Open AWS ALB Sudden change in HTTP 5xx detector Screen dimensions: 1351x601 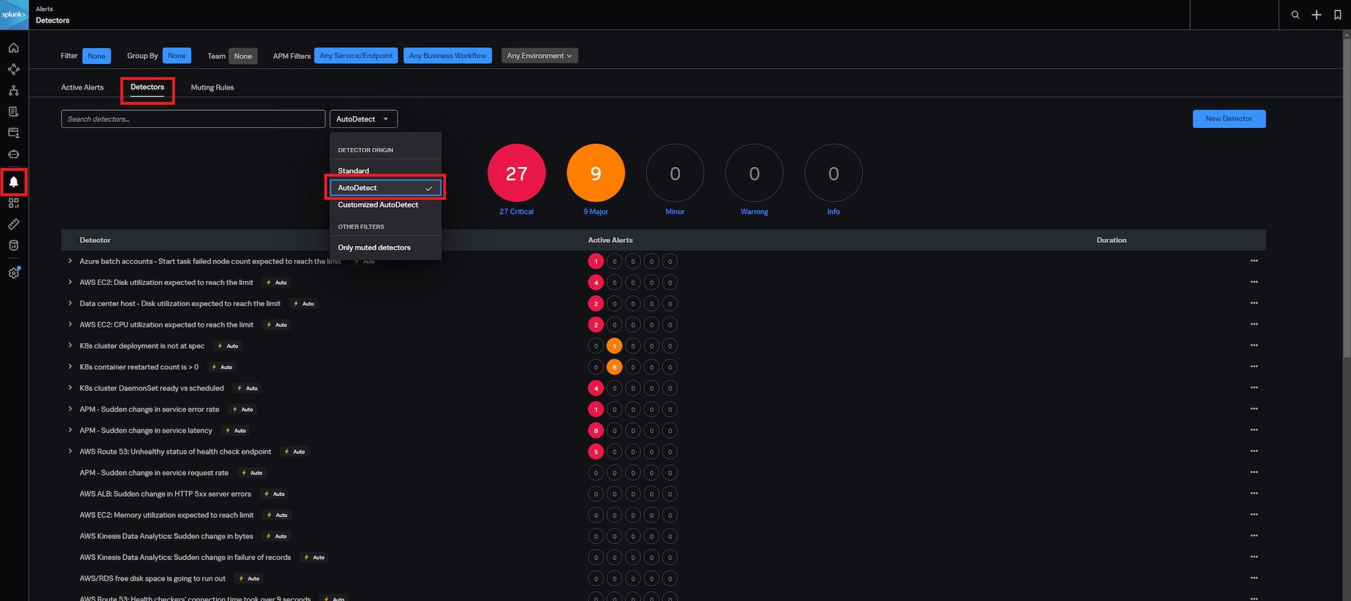coord(166,493)
